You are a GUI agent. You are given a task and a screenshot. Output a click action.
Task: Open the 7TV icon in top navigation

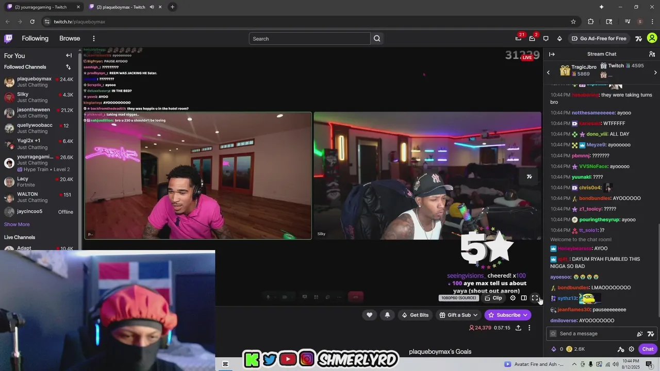click(638, 39)
